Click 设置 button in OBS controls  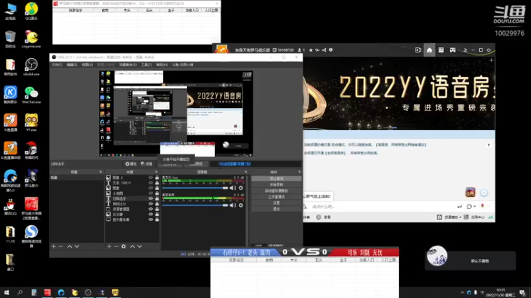pyautogui.click(x=276, y=203)
